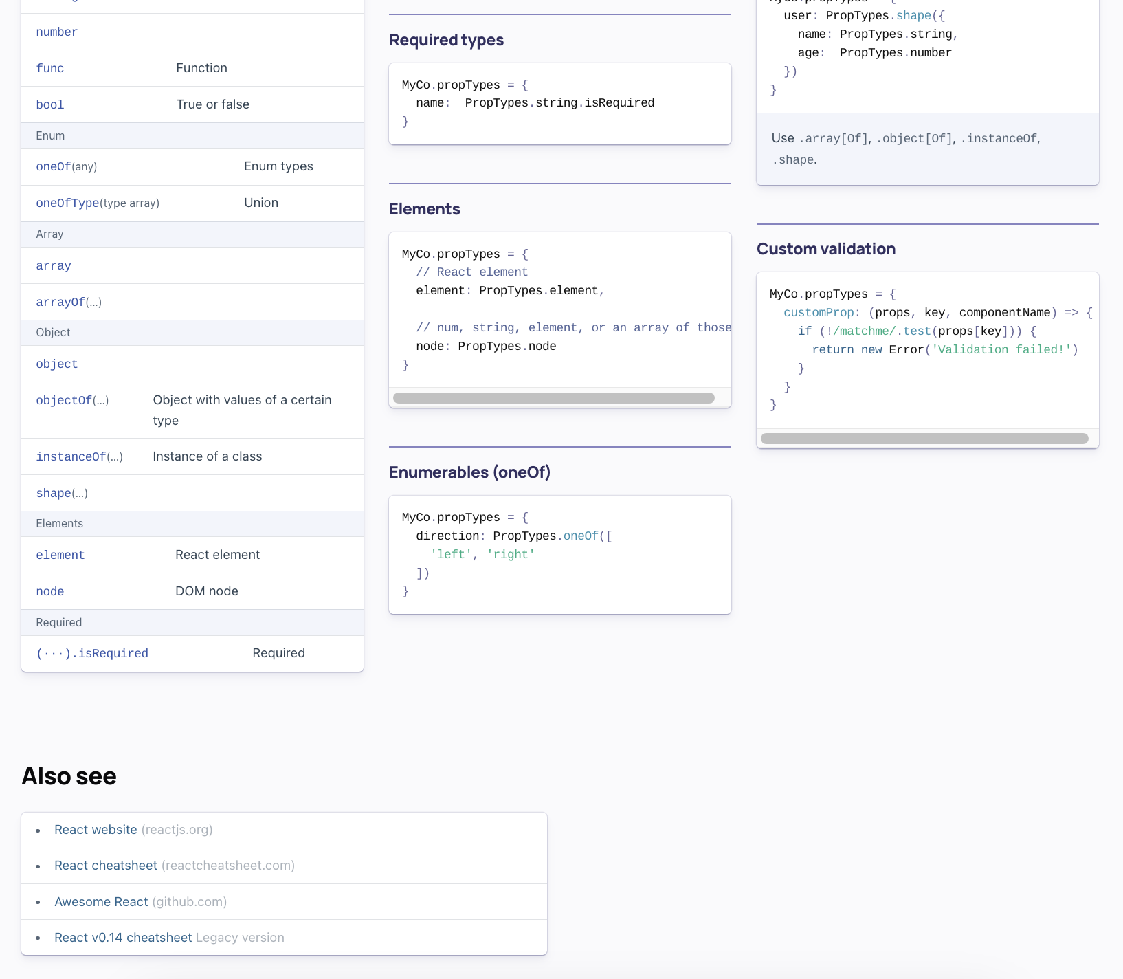The height and width of the screenshot is (979, 1123).
Task: Click the Also see heading
Action: (69, 776)
